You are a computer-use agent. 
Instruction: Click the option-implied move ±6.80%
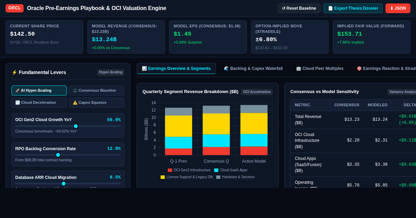tap(266, 39)
